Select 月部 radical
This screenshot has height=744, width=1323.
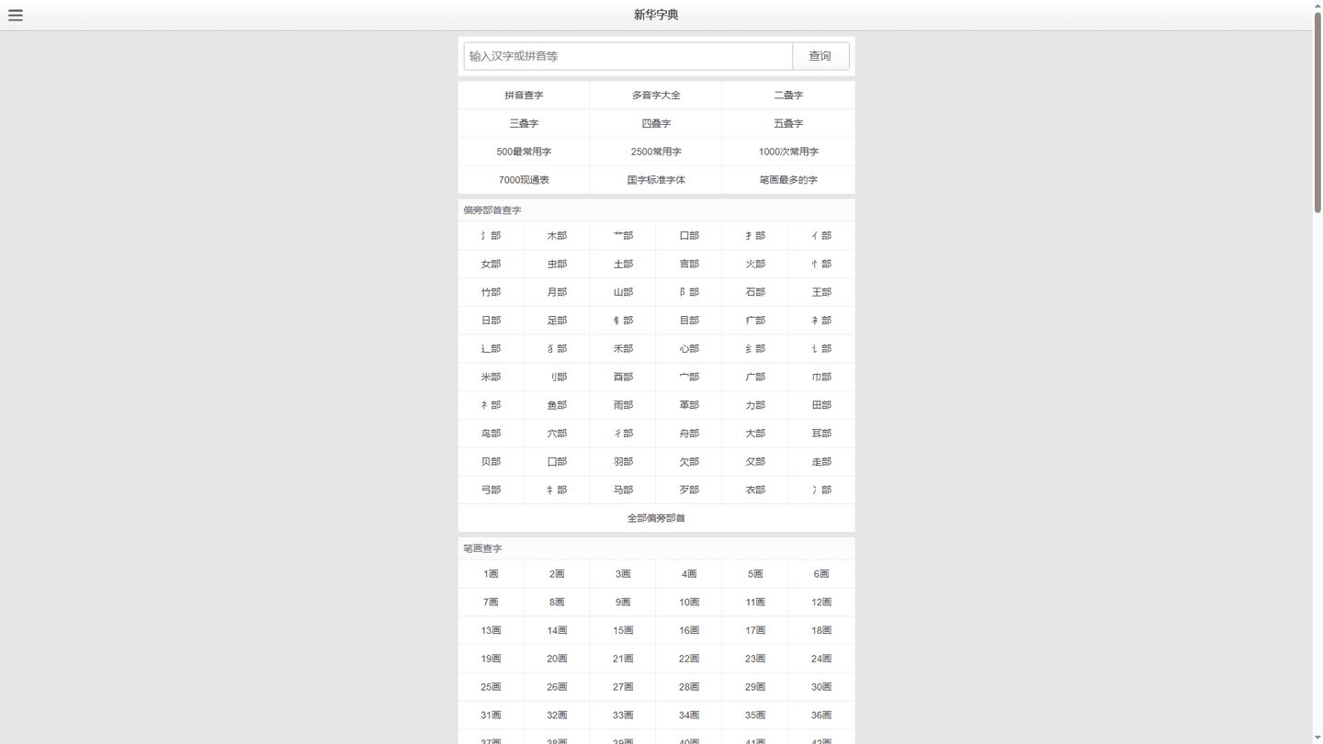557,293
